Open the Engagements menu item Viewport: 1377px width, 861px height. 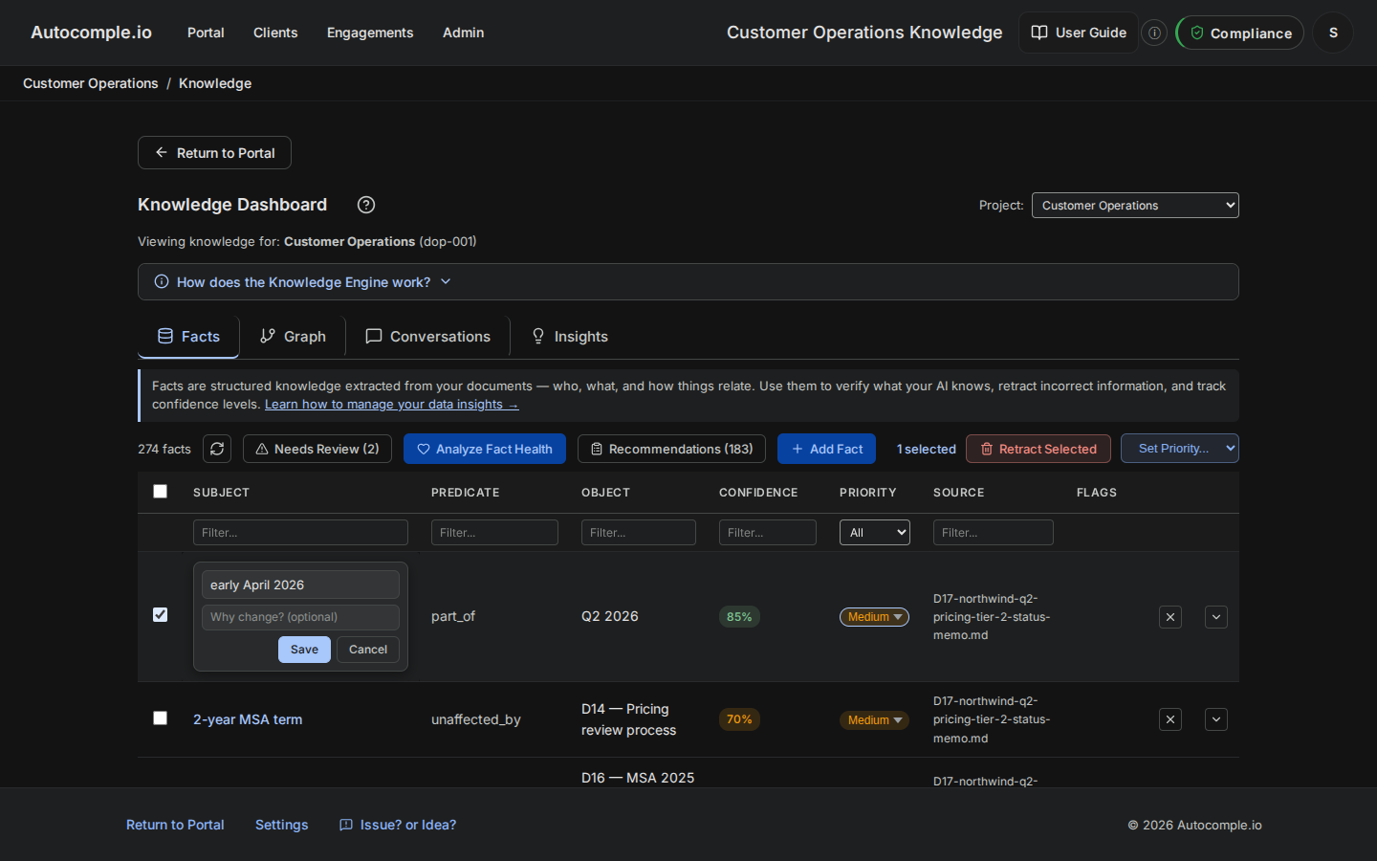370,33
